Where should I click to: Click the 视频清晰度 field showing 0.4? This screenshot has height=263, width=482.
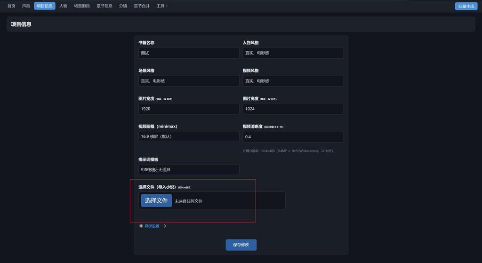(x=293, y=136)
